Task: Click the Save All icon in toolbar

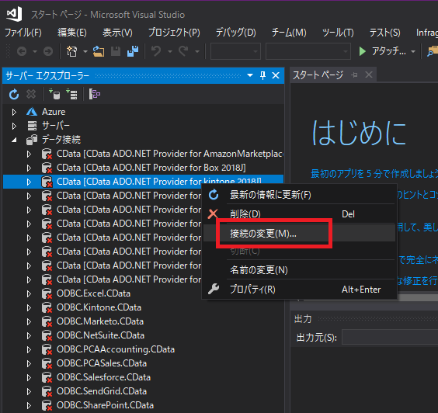Action: 133,51
